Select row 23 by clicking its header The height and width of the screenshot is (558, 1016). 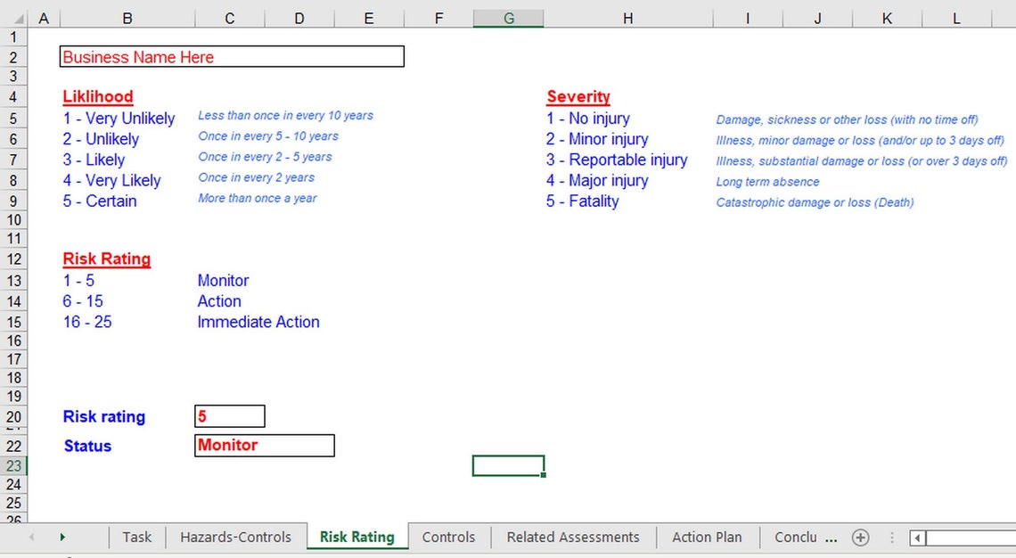[13, 465]
